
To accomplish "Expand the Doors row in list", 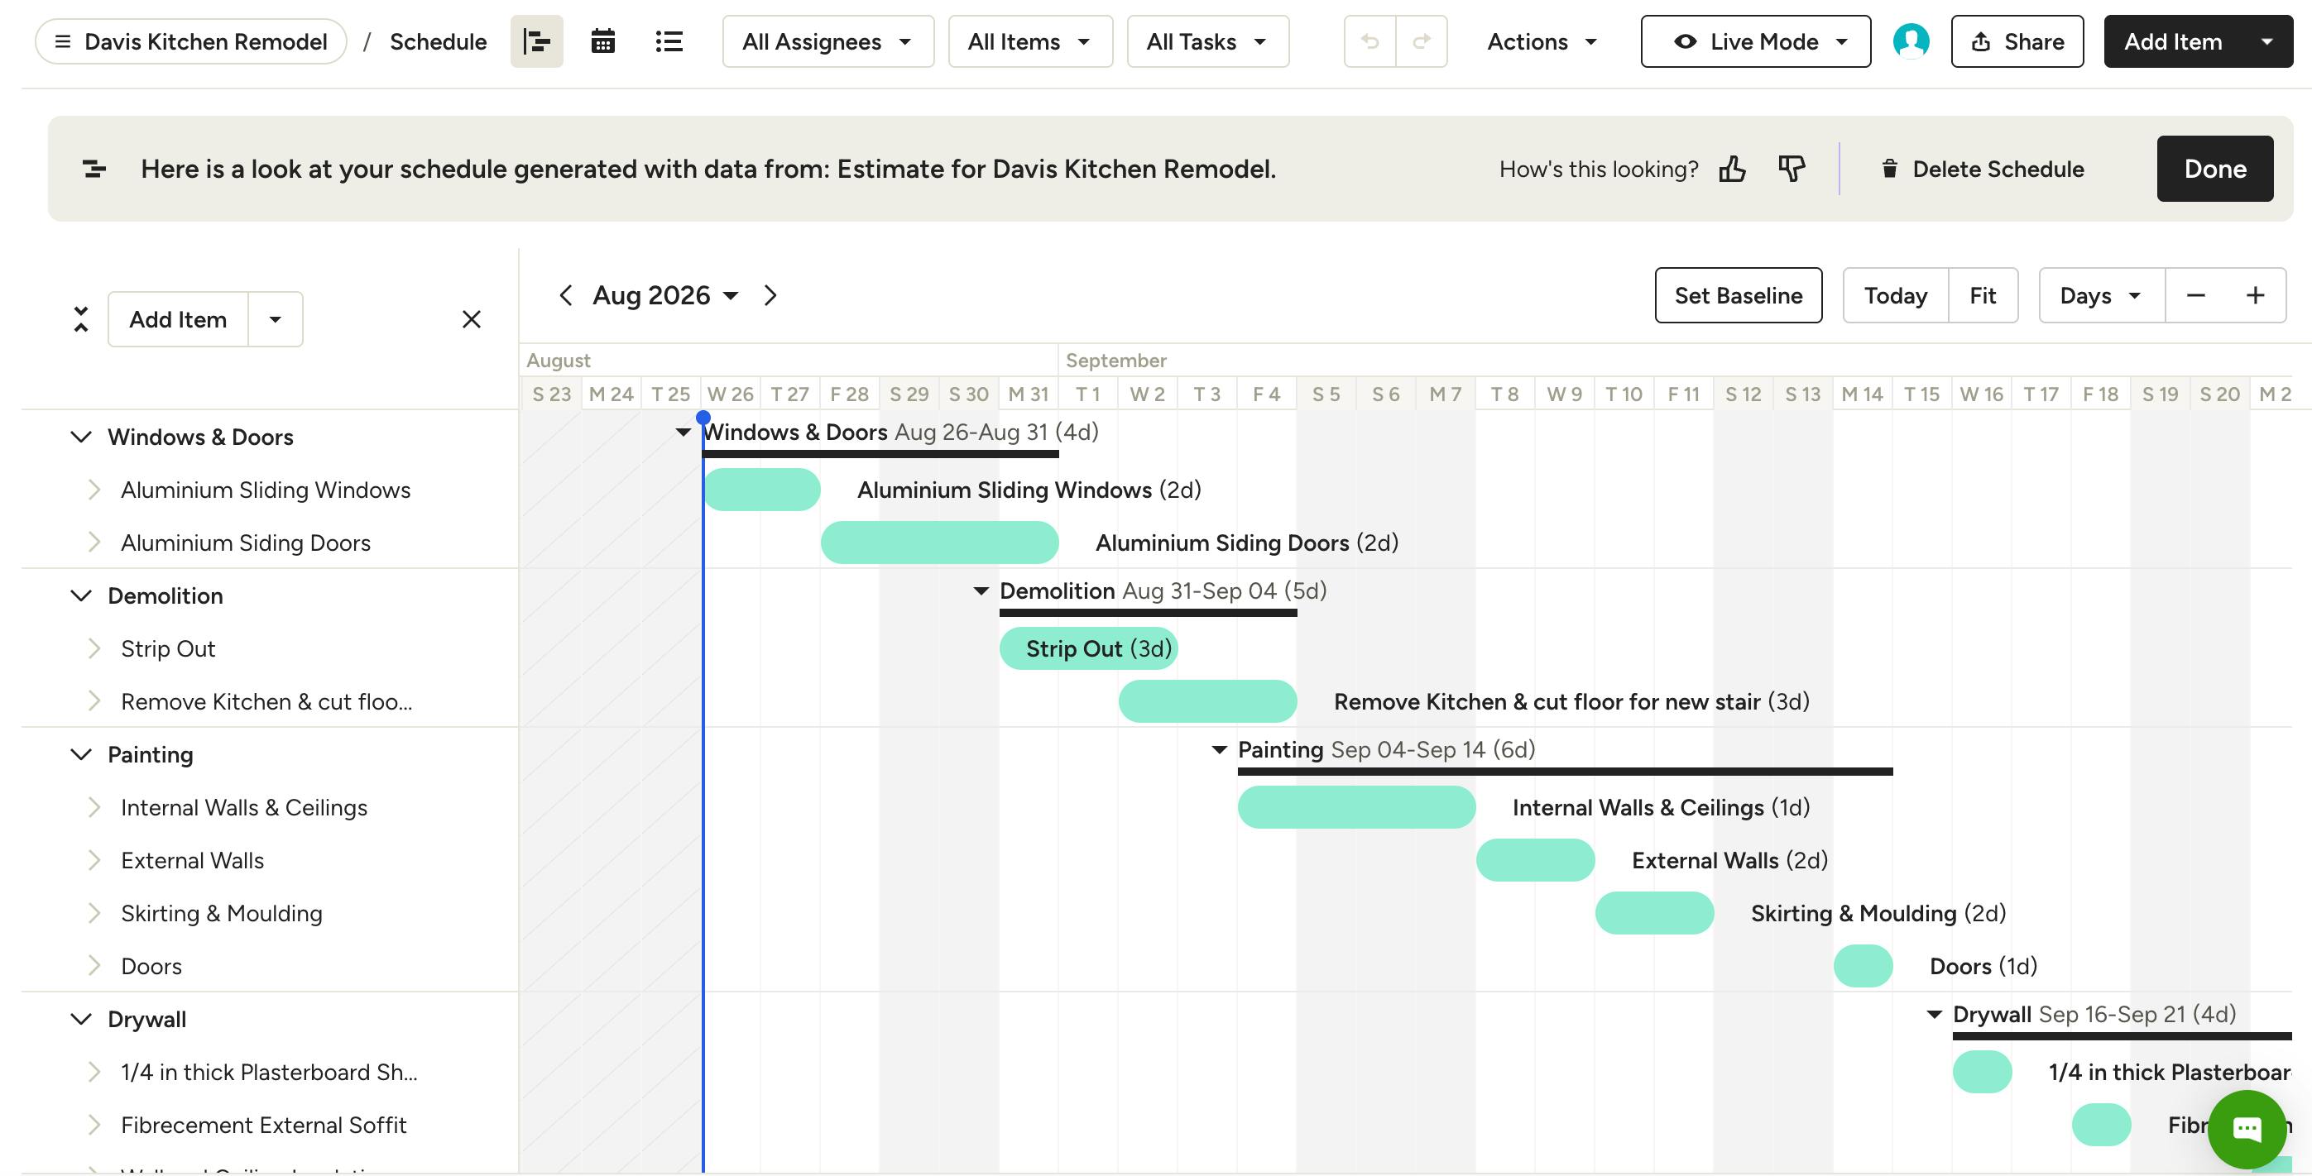I will (x=94, y=966).
